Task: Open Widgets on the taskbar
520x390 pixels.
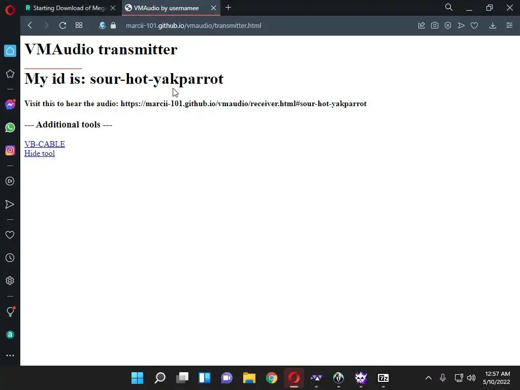Action: 205,378
